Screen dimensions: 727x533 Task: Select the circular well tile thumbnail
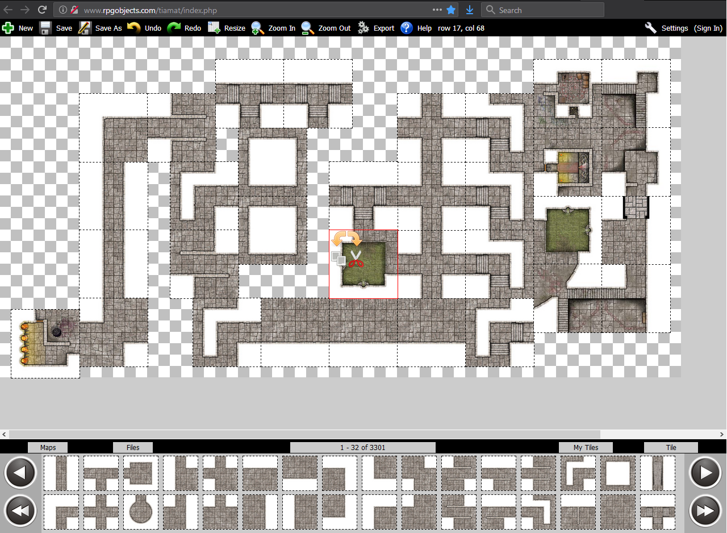click(141, 511)
